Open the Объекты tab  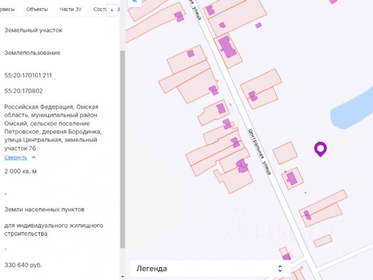click(37, 10)
